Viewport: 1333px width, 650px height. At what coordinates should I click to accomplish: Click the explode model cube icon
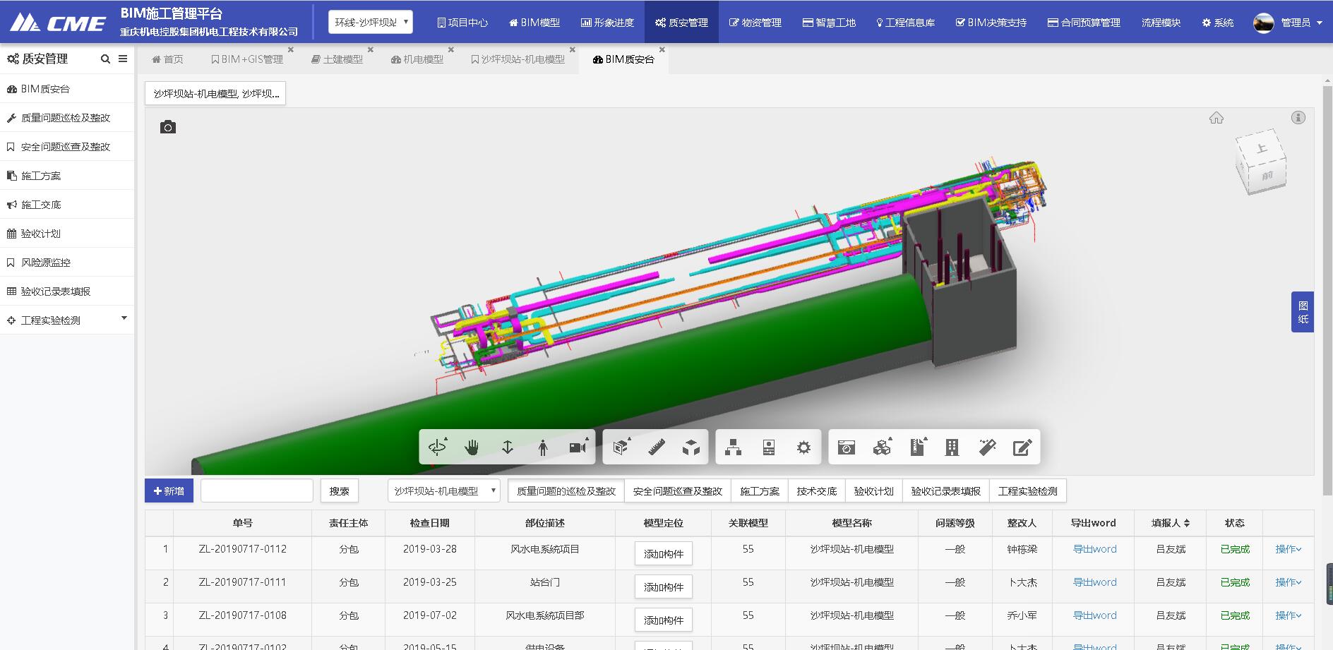pyautogui.click(x=691, y=447)
